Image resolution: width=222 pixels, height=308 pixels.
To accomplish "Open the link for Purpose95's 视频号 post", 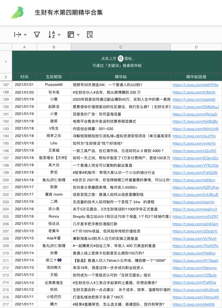I will [195, 85].
